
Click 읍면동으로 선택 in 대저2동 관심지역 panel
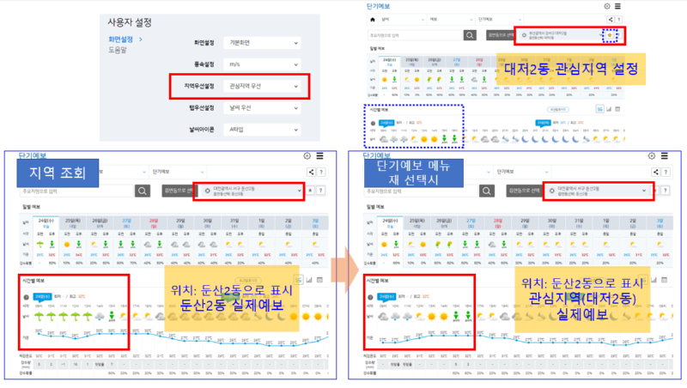pos(501,35)
